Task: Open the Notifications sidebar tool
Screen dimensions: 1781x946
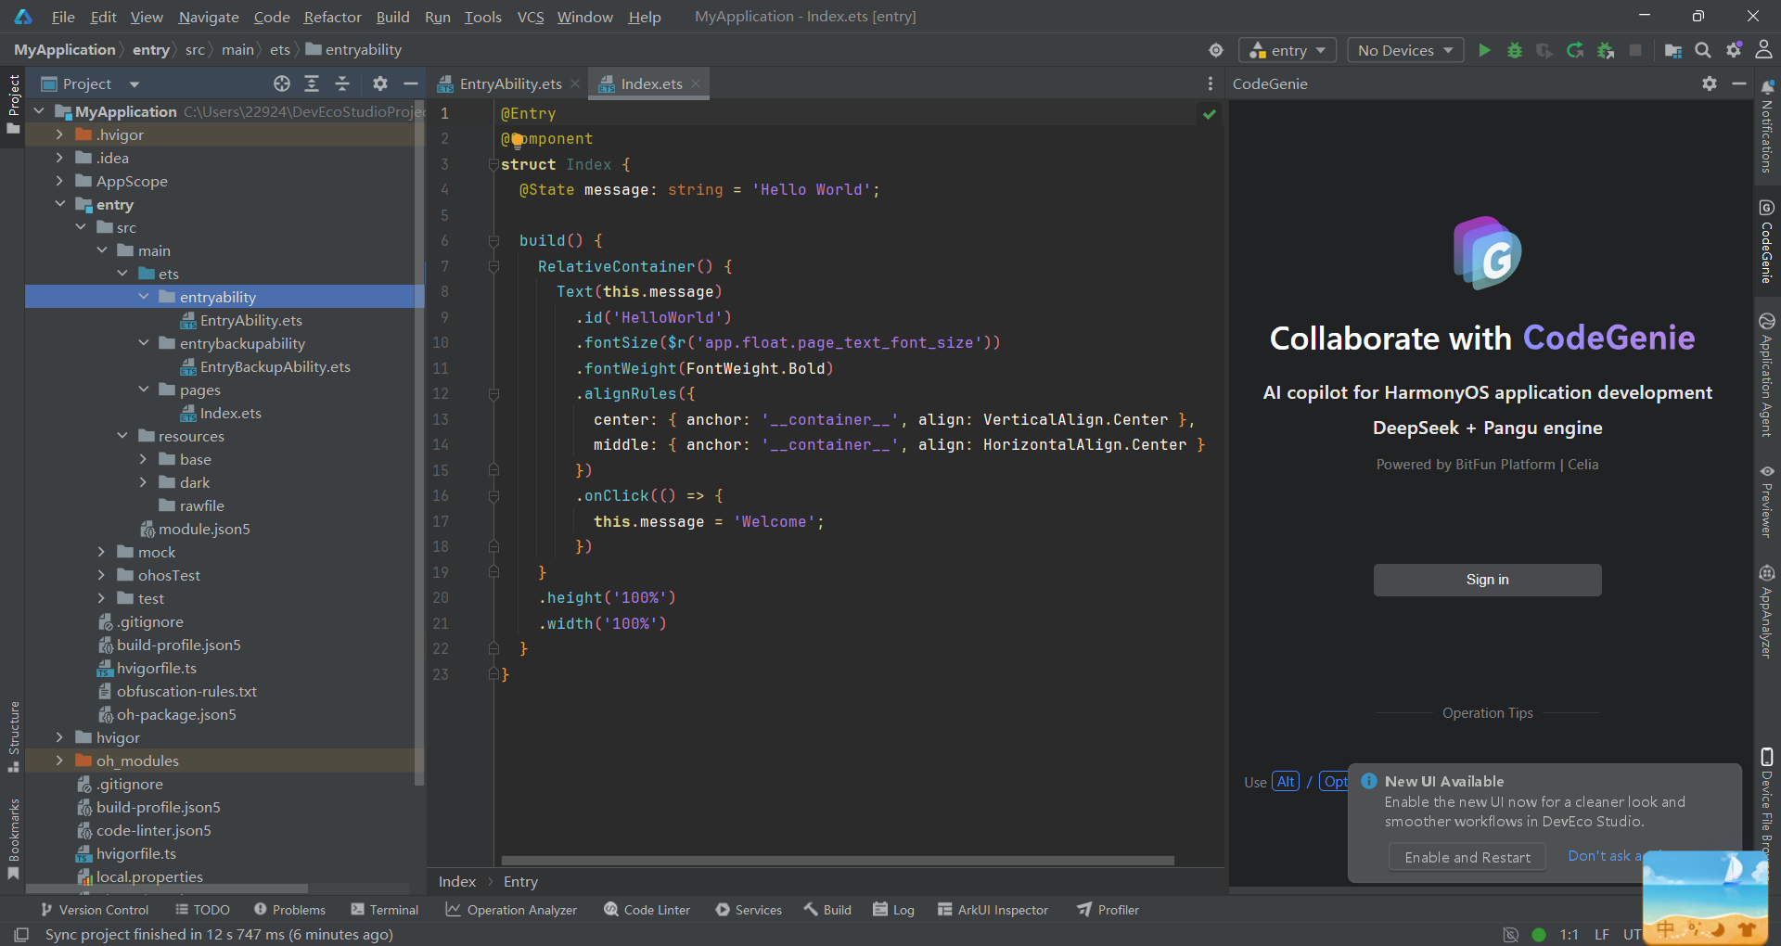Action: pos(1767,127)
